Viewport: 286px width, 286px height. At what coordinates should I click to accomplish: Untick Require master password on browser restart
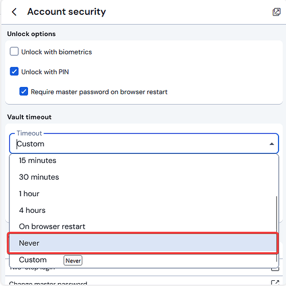(x=23, y=92)
